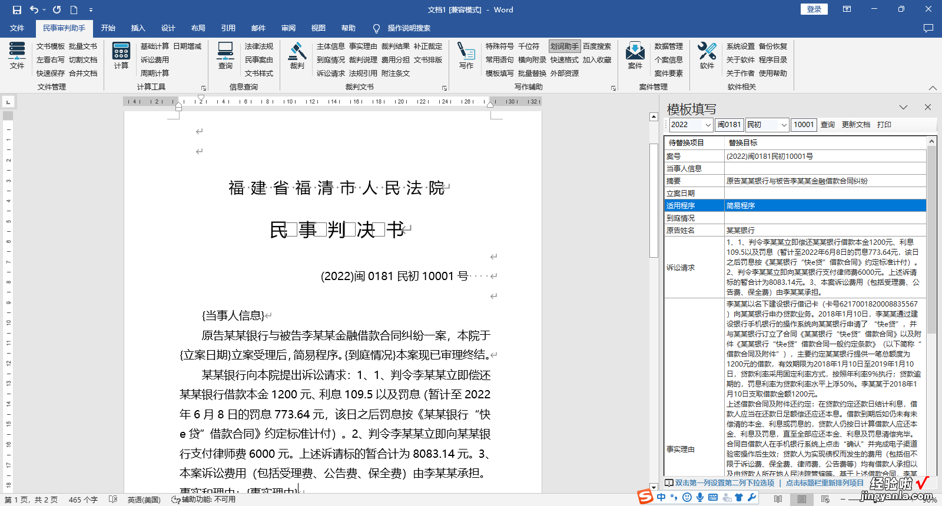Image resolution: width=942 pixels, height=506 pixels.
Task: Click the 法律法规 ribbon button
Action: point(259,46)
